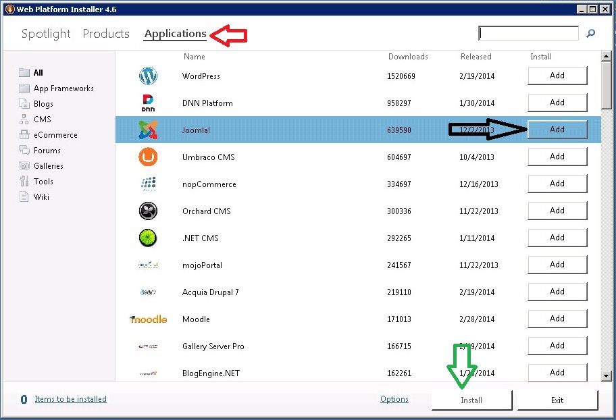
Task: Show the Forums category
Action: click(x=47, y=151)
